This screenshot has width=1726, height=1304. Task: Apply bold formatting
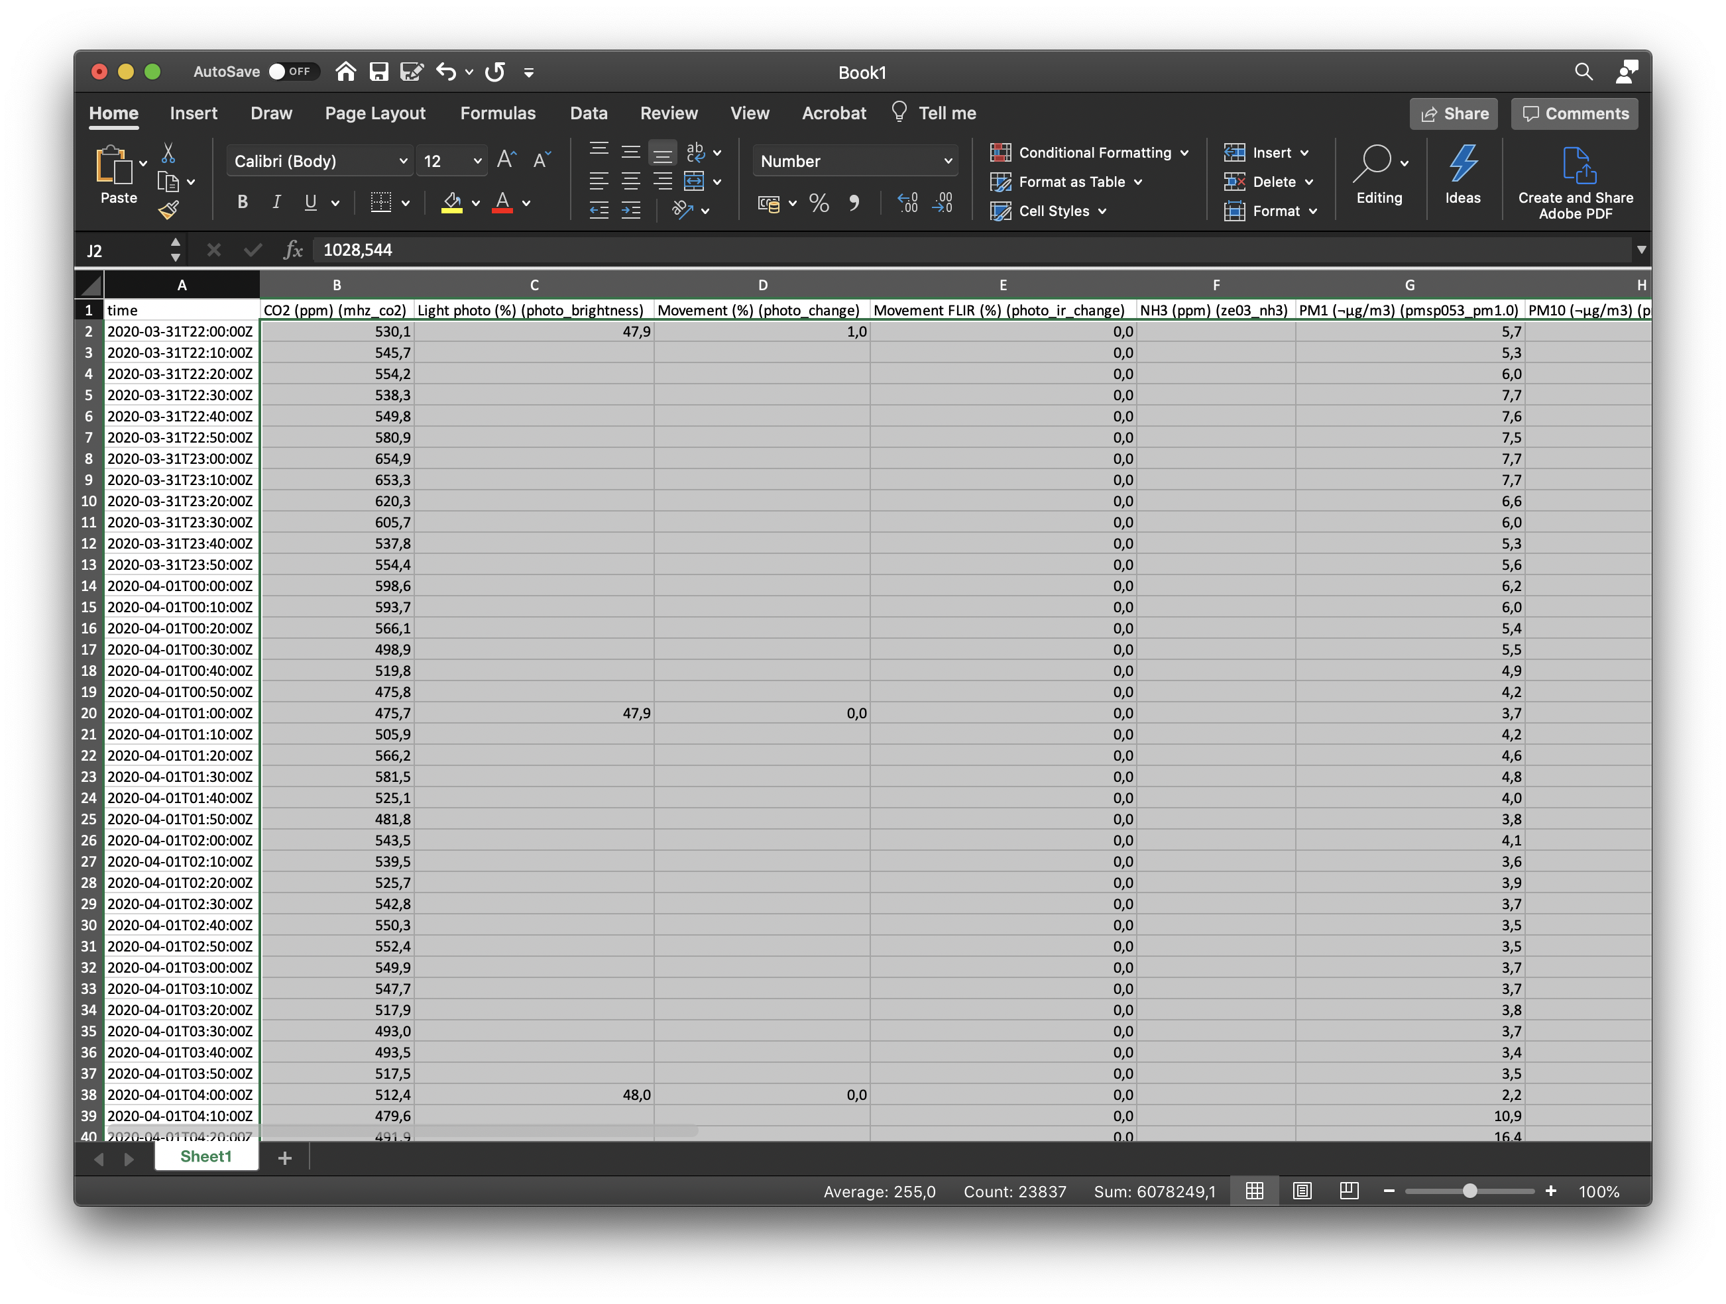coord(242,202)
